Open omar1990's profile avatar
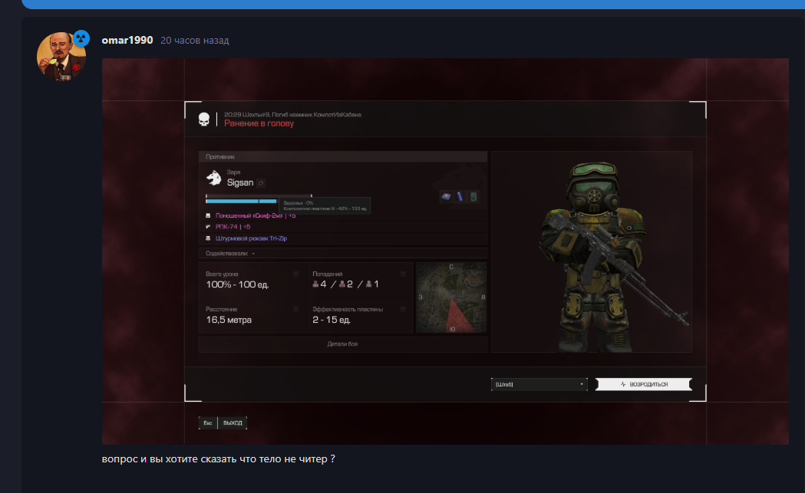Image resolution: width=805 pixels, height=493 pixels. tap(61, 57)
